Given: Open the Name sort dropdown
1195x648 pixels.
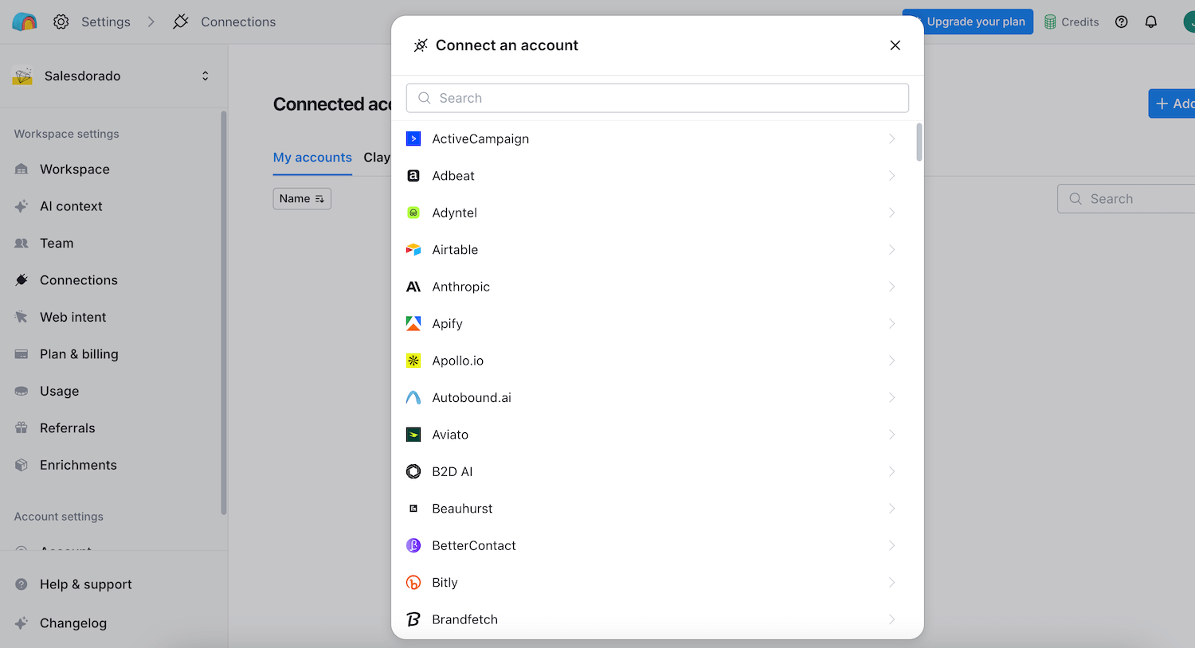Looking at the screenshot, I should pyautogui.click(x=302, y=199).
